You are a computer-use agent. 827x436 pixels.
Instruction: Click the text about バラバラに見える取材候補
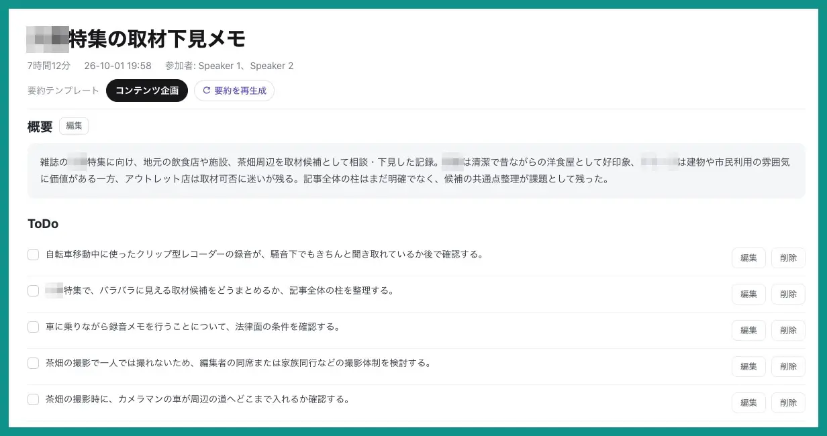coord(220,291)
